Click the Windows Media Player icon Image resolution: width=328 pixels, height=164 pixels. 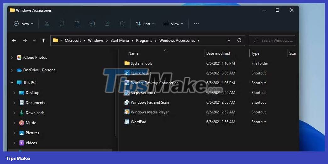pos(127,112)
